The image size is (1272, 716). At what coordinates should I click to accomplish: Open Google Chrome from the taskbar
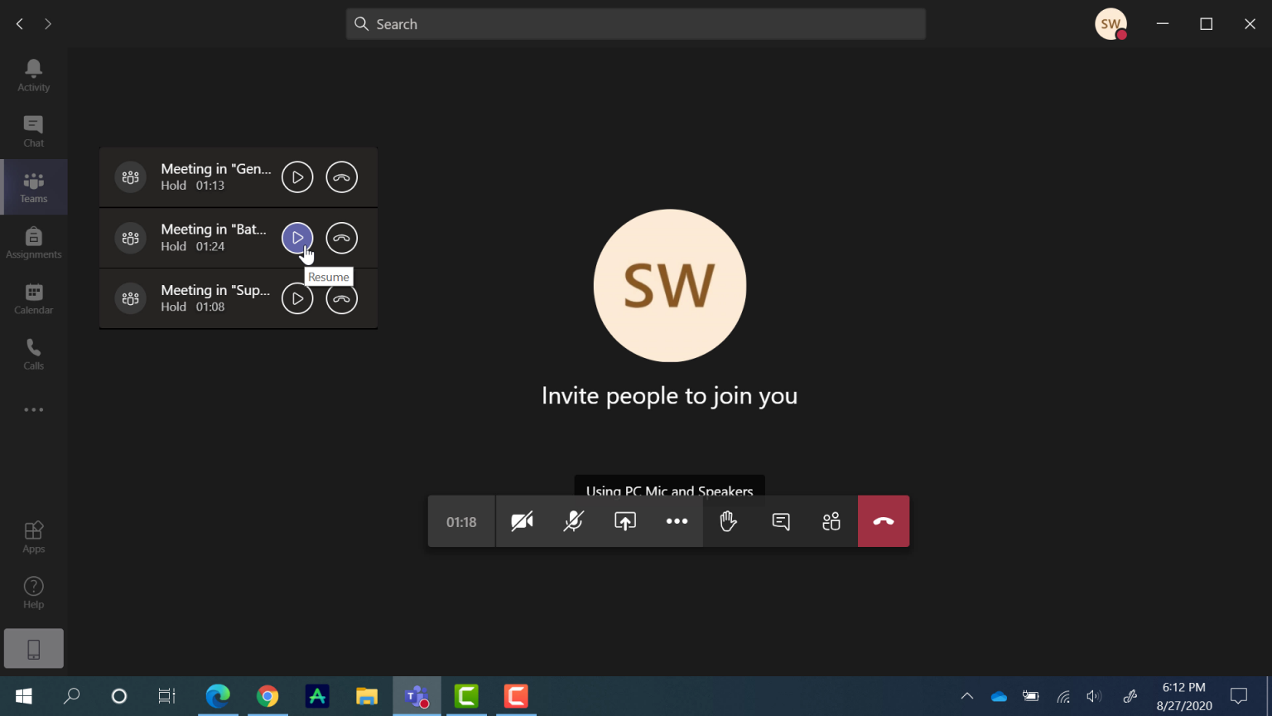click(267, 696)
